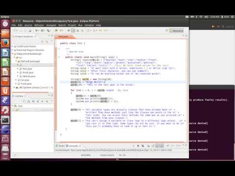Open the File menu
This screenshot has height=176, width=235.
(14, 25)
